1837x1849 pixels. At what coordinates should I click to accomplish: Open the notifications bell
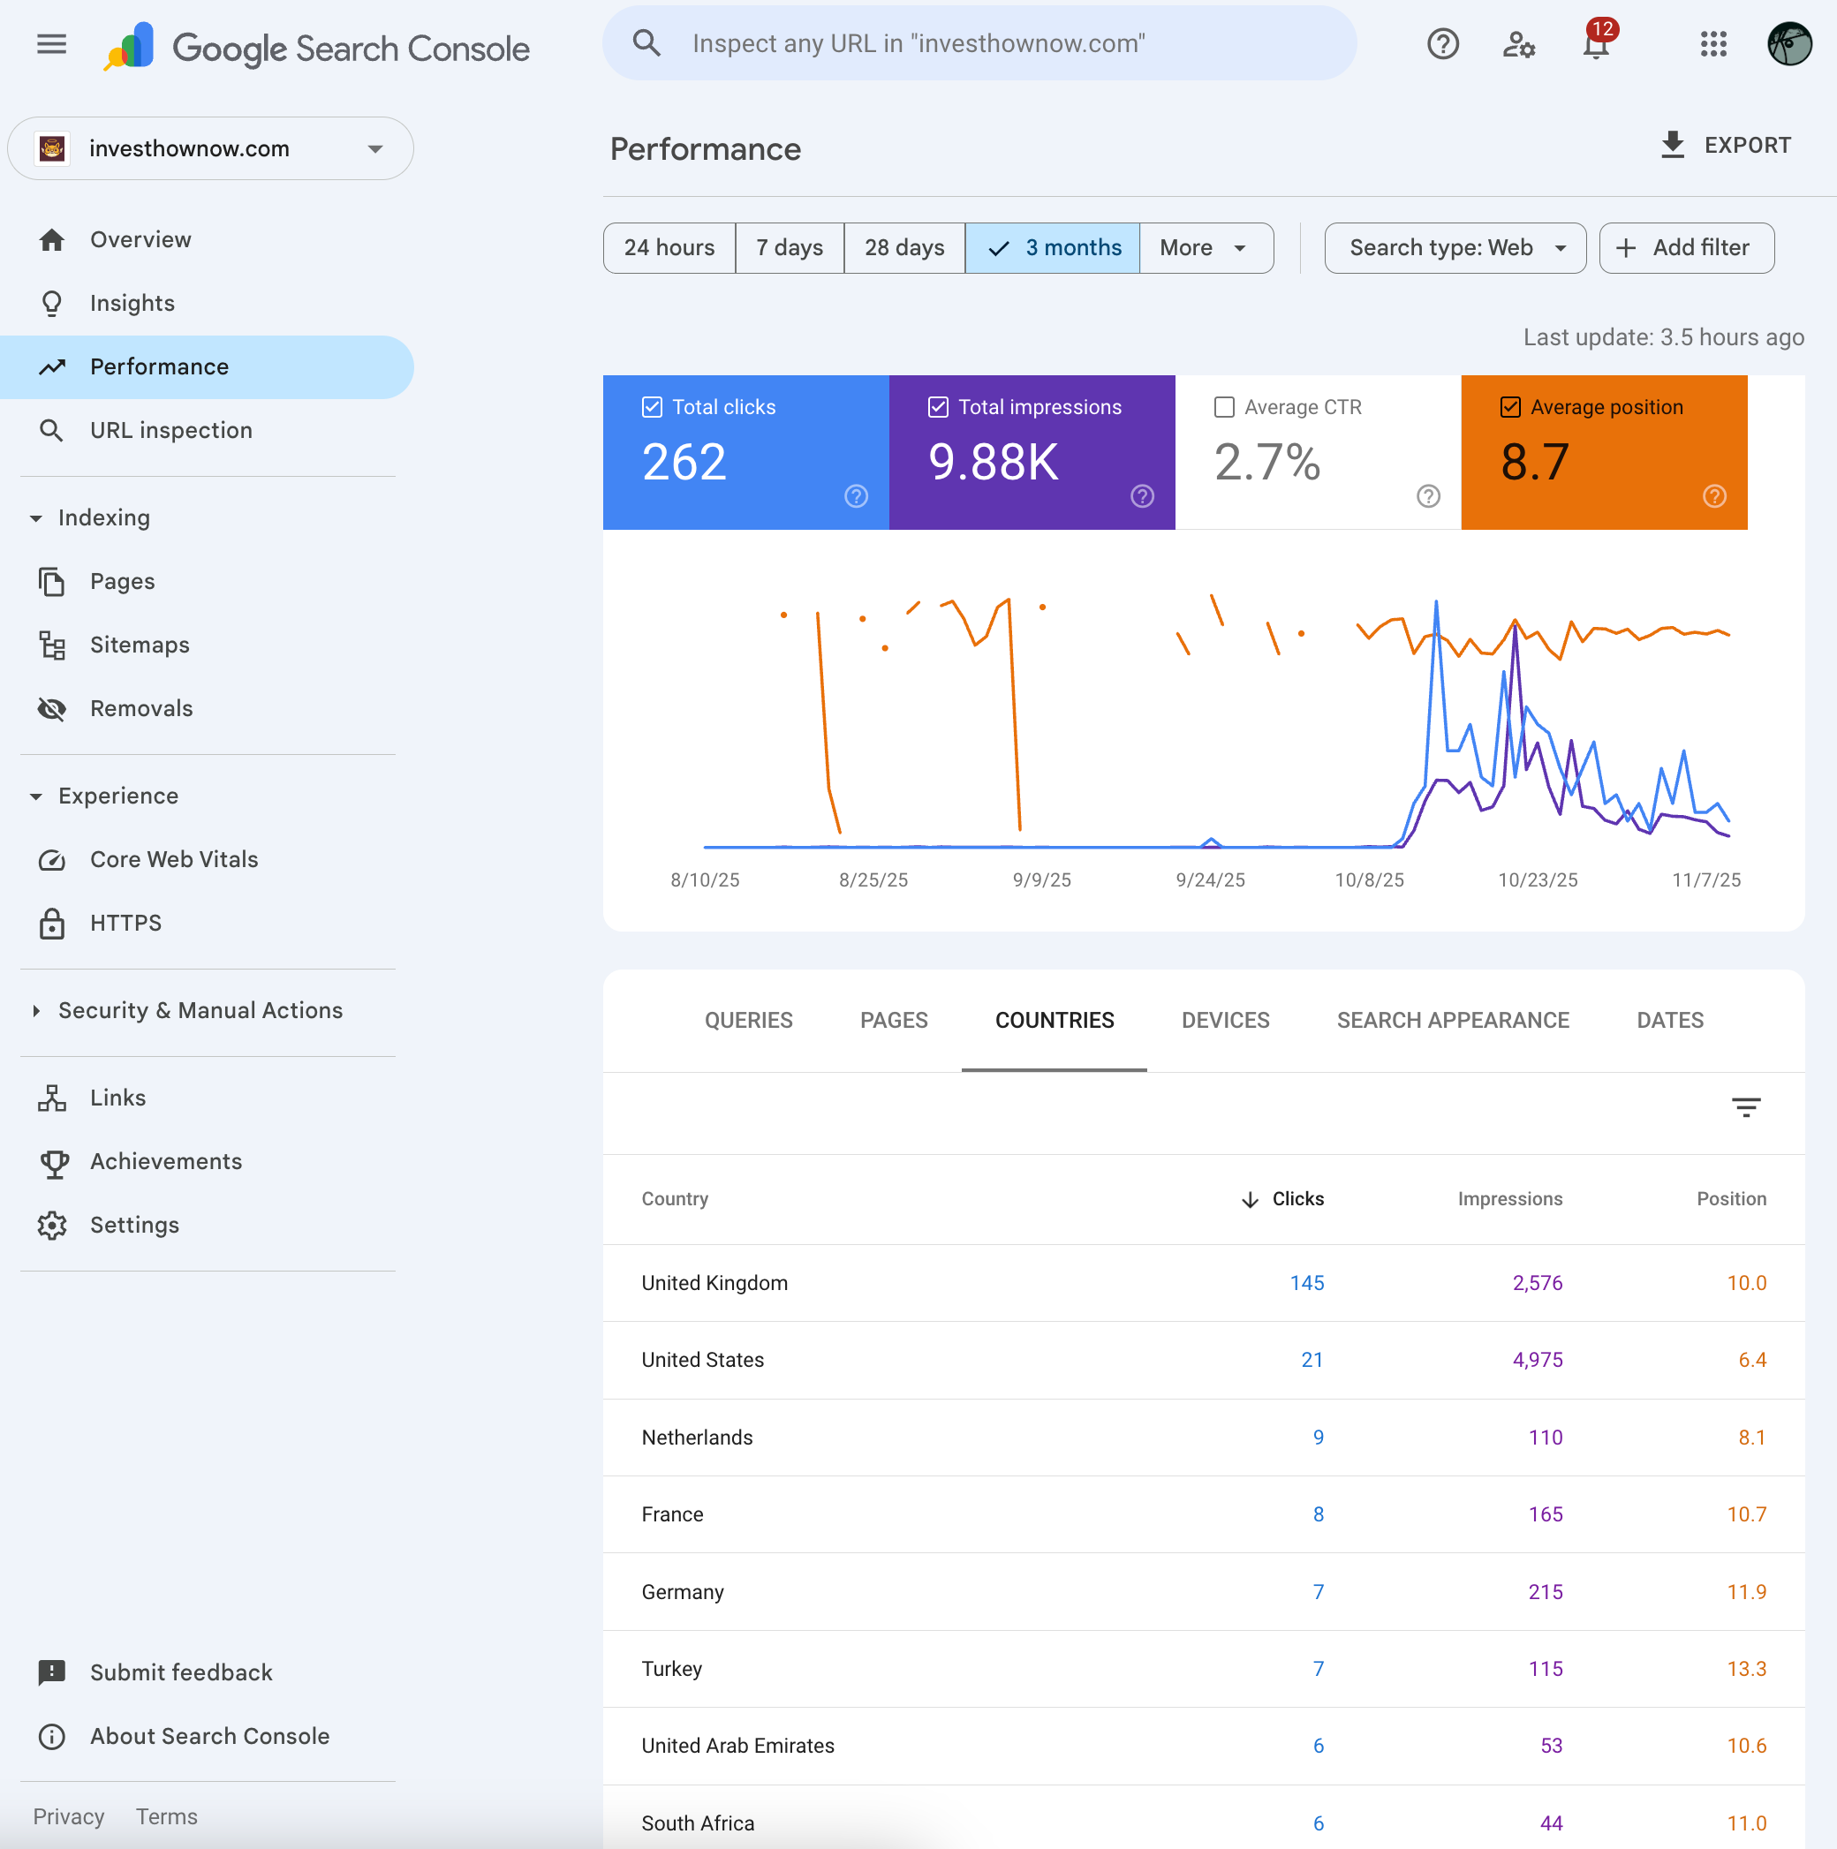[x=1596, y=44]
